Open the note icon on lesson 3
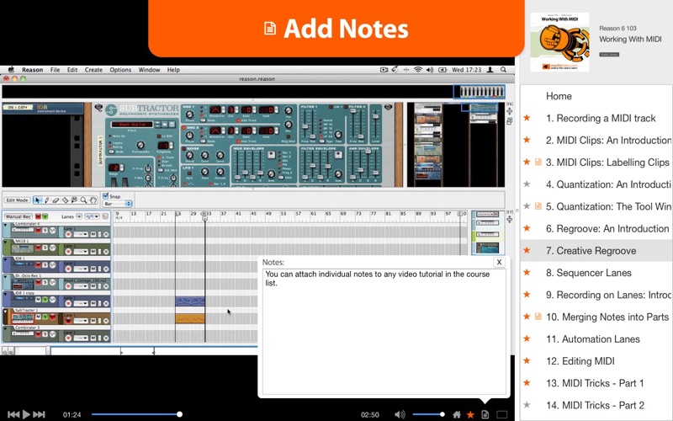The image size is (673, 421). coord(538,162)
